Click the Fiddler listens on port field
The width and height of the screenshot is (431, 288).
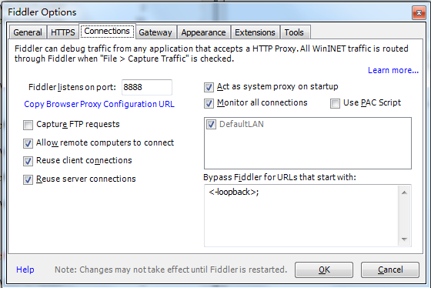(147, 87)
